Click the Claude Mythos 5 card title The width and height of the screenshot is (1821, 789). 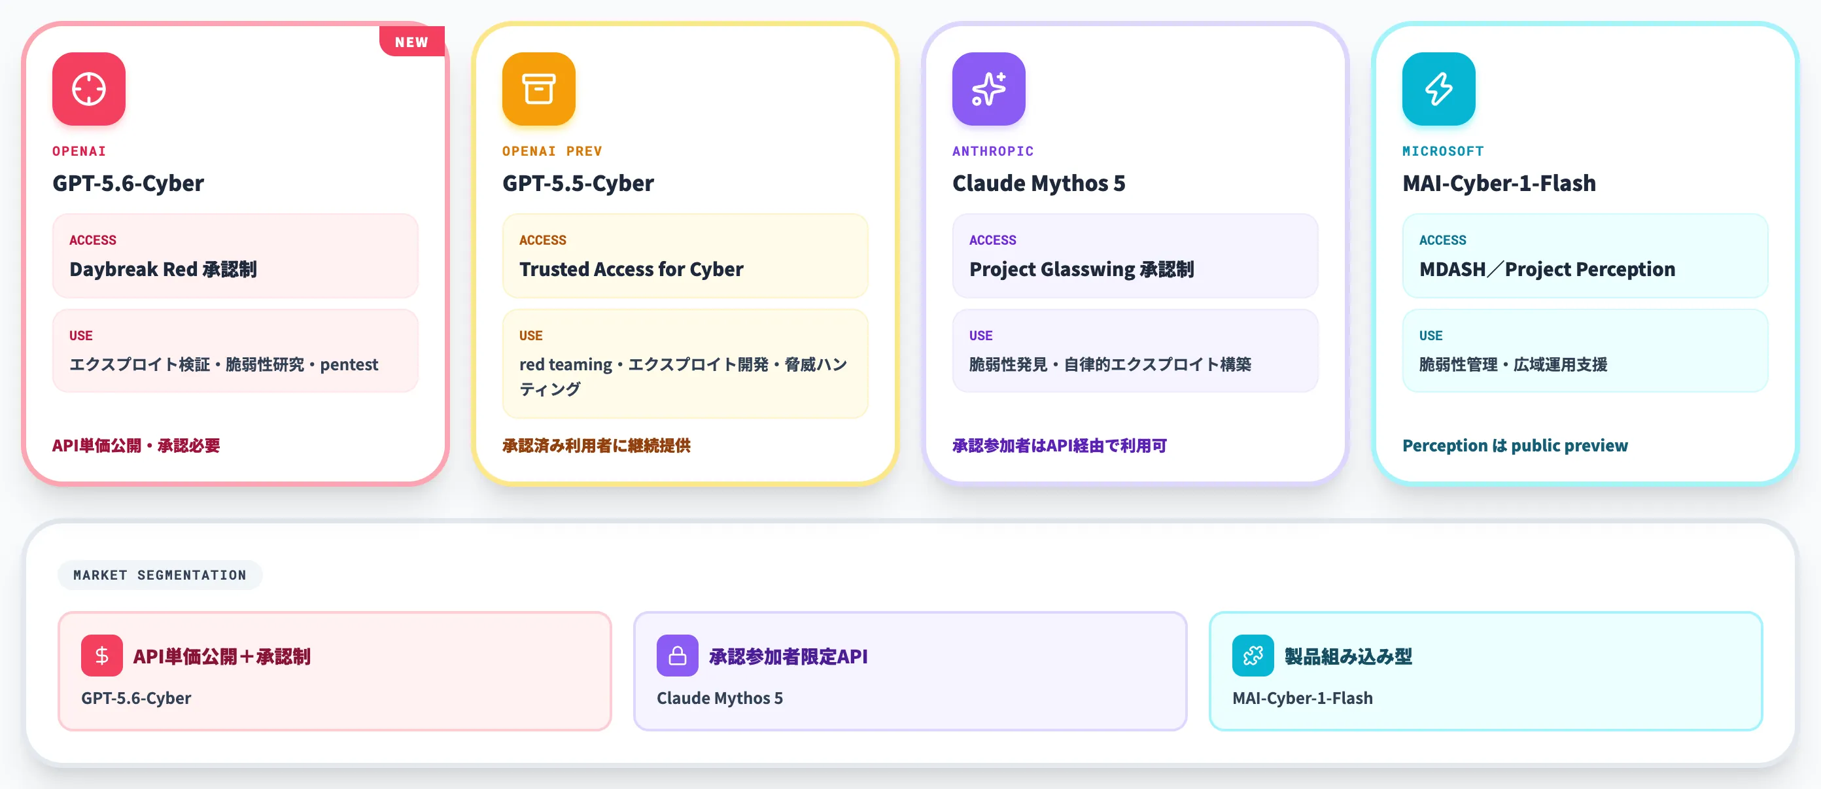(1039, 183)
